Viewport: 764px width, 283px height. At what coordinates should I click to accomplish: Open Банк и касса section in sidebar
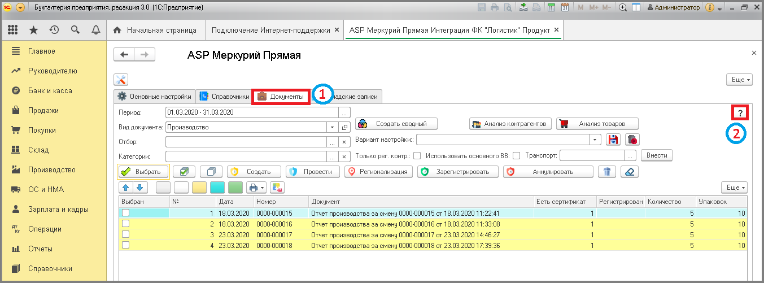point(50,90)
